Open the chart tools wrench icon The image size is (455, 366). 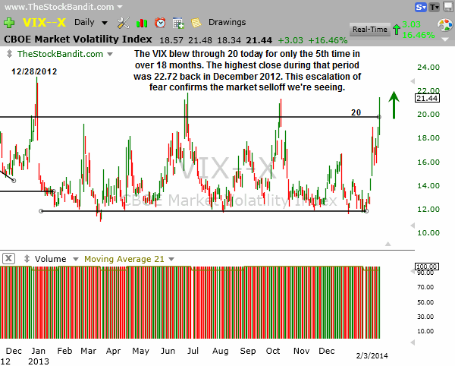(x=123, y=23)
